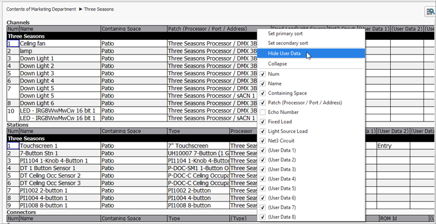Click Contents of Marketing Department breadcrumb

point(41,9)
